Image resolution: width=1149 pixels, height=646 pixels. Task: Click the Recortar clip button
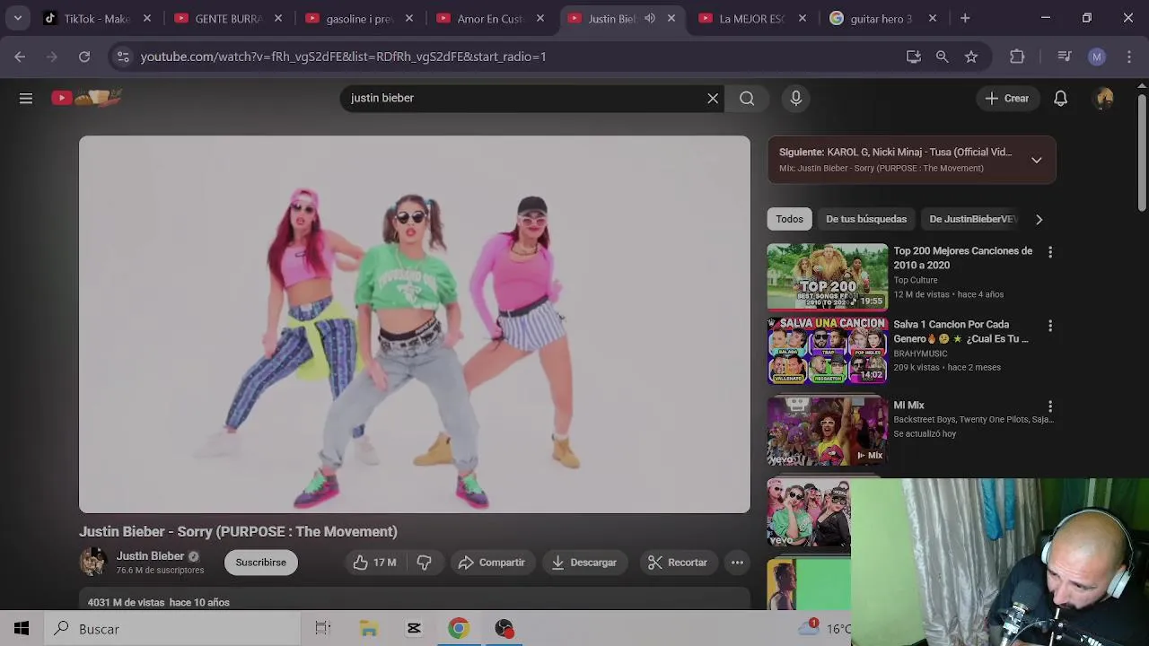tap(678, 563)
